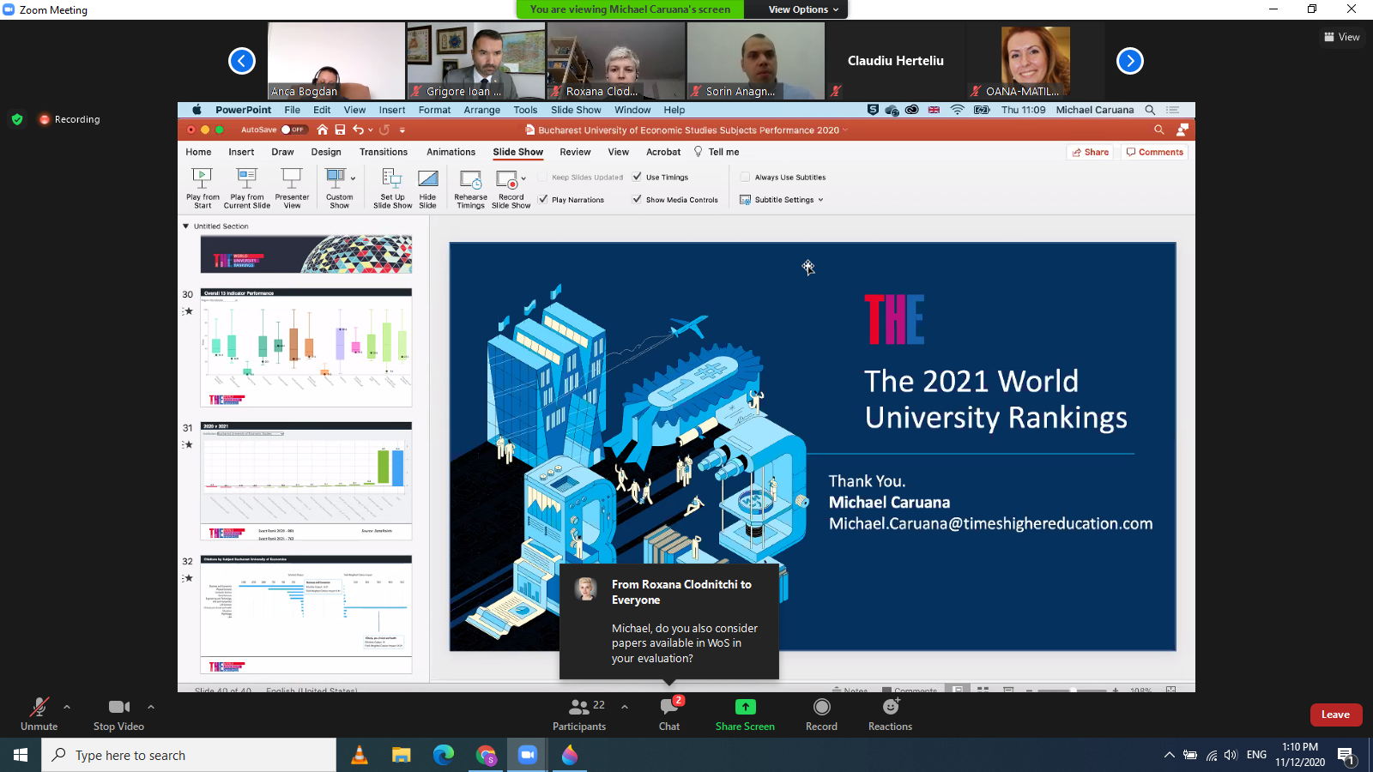Viewport: 1373px width, 772px height.
Task: Open Custom Show dropdown arrow
Action: click(x=353, y=178)
